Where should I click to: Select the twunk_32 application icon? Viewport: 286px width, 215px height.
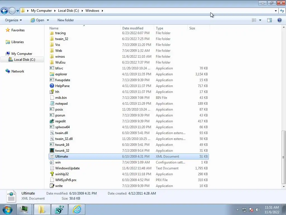point(52,150)
